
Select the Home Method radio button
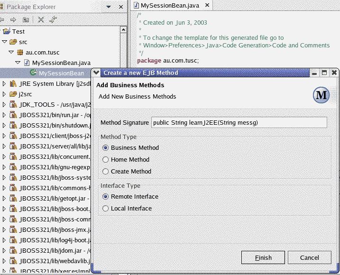coord(106,160)
